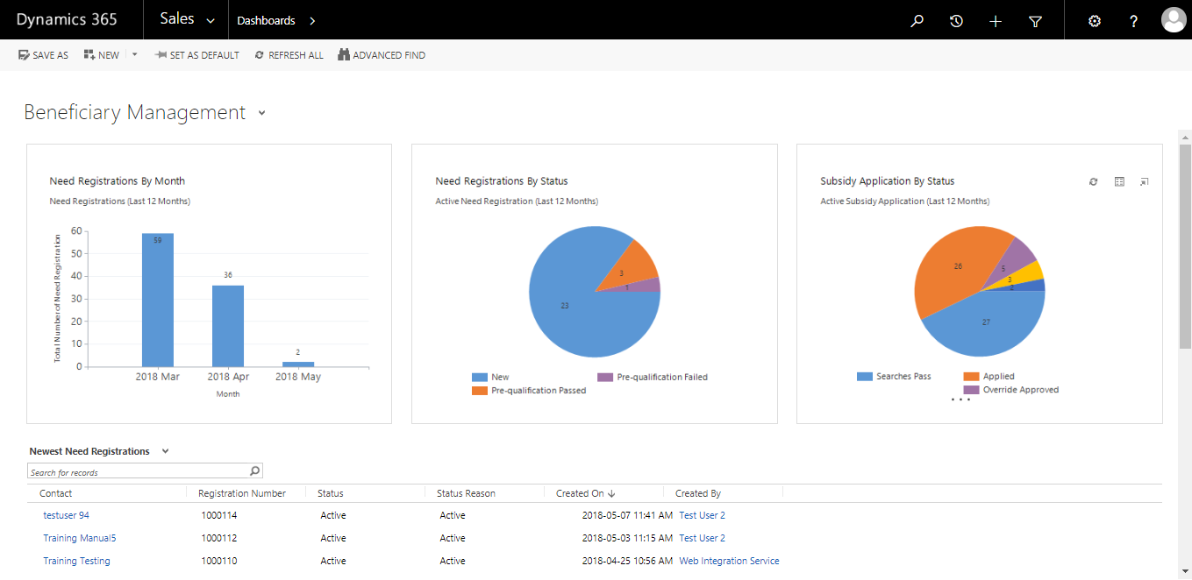Viewport: 1192px width, 580px height.
Task: Open the settings gear icon
Action: [x=1094, y=21]
